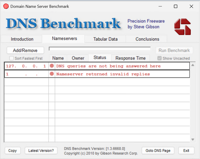
Task: Click the Copy button
Action: [13, 150]
